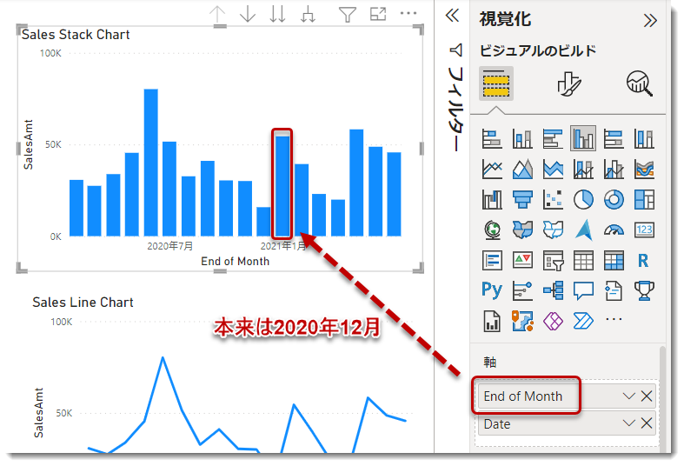
Task: Select the Power Apps visual
Action: (x=553, y=321)
